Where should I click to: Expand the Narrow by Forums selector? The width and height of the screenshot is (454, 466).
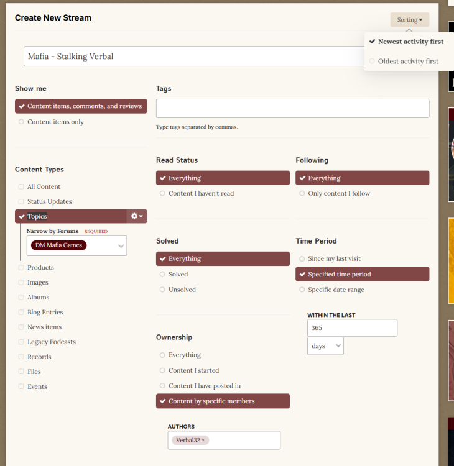(x=121, y=245)
